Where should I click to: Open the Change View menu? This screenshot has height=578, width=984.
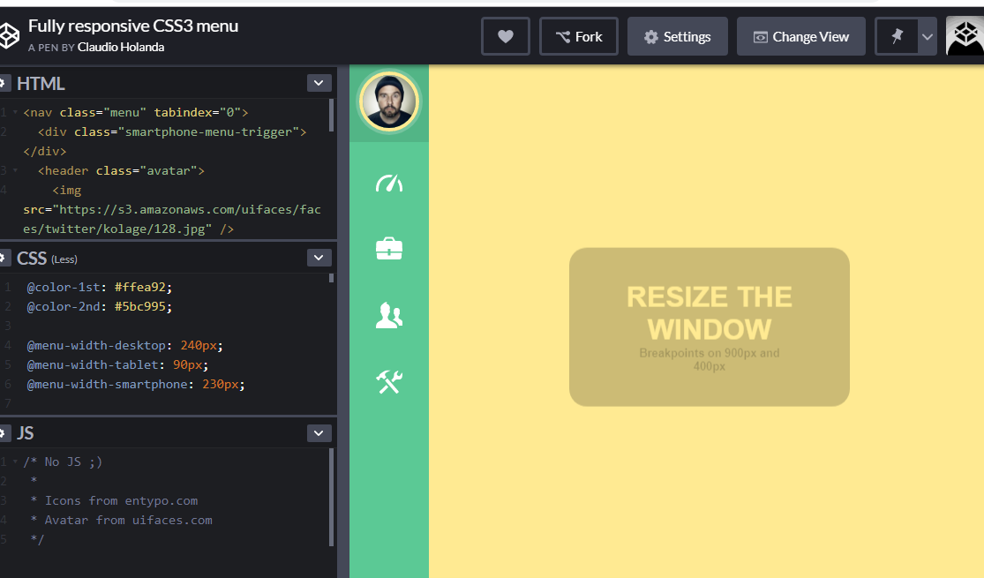[x=800, y=36]
